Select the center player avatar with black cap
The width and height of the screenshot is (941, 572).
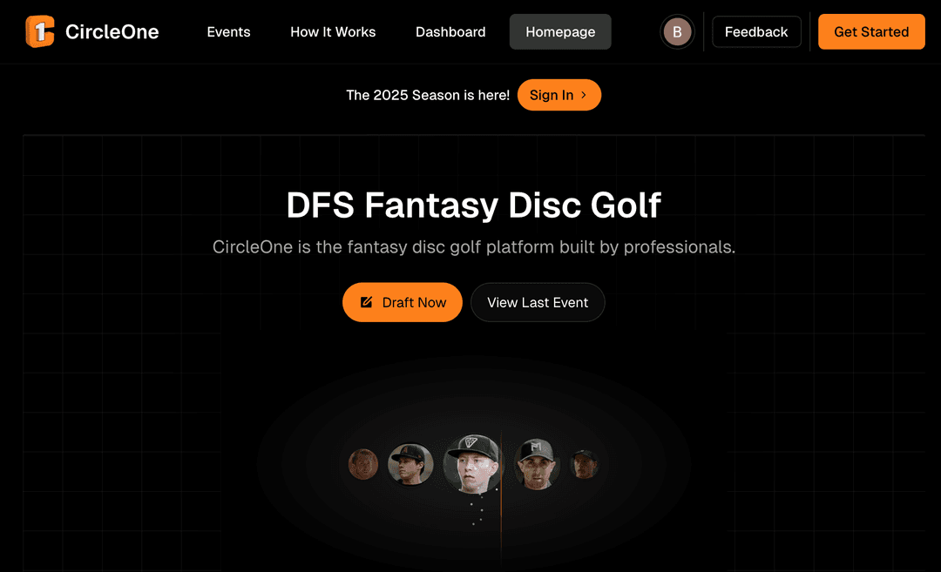472,463
